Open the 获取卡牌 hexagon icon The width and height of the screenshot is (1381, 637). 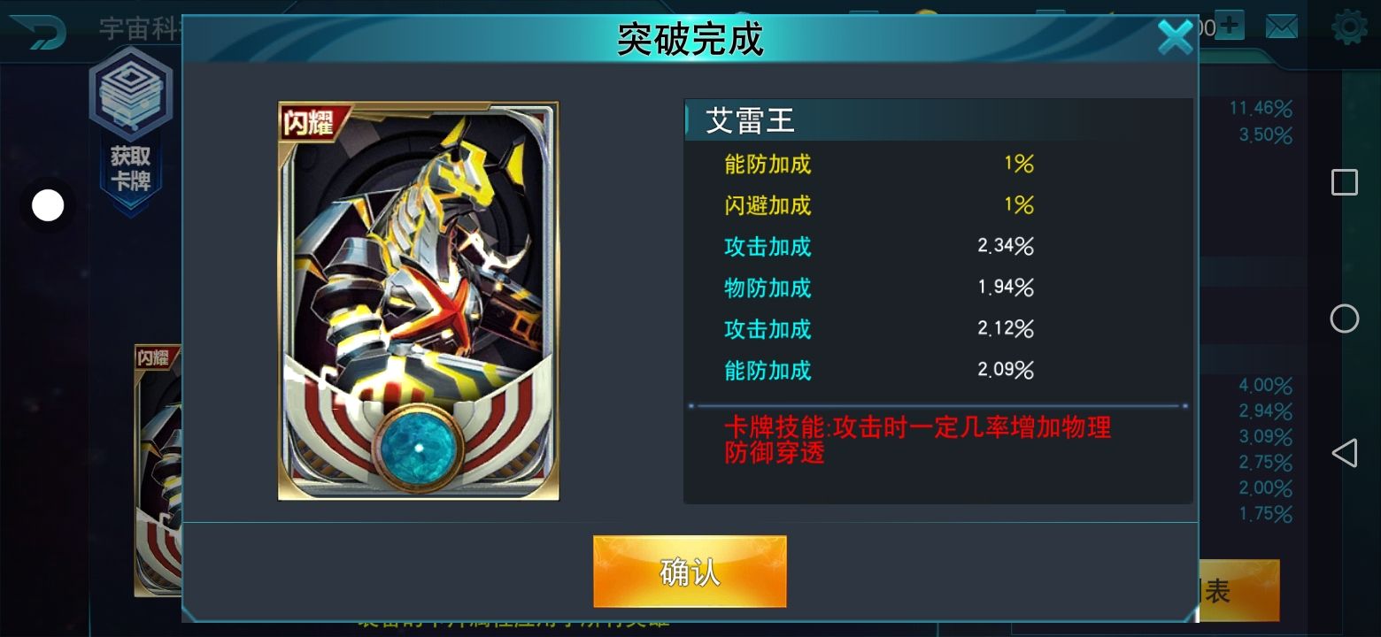130,124
